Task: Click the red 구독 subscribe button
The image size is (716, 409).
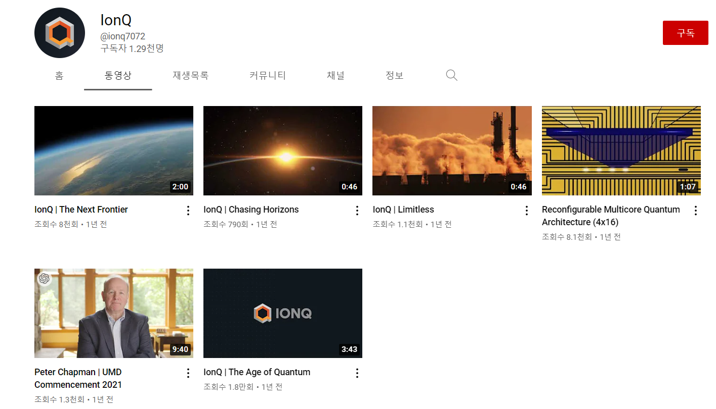Action: (x=686, y=33)
